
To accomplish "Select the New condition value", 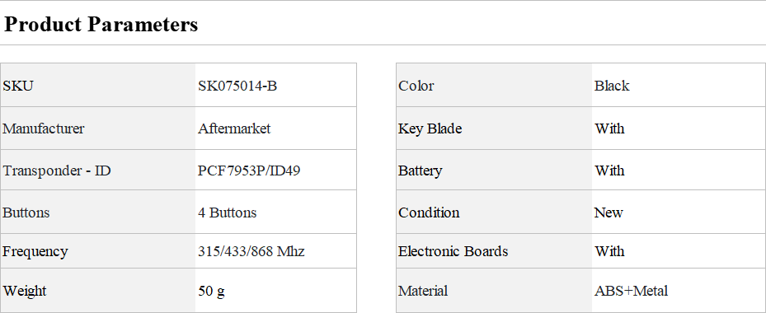I will (609, 213).
